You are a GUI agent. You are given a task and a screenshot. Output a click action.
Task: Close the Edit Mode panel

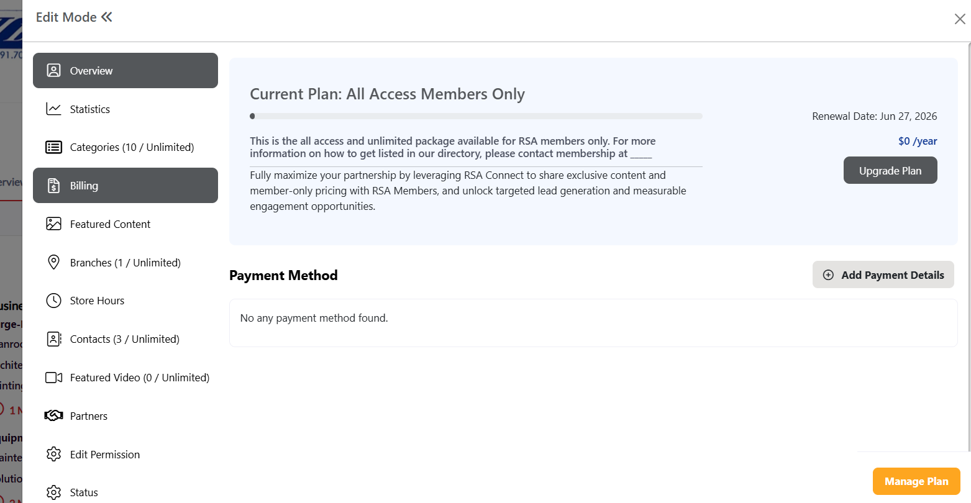(x=960, y=19)
